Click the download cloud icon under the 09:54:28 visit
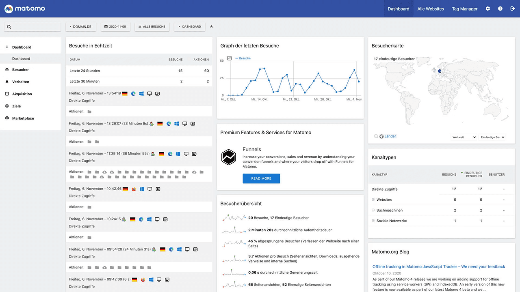 tap(104, 268)
